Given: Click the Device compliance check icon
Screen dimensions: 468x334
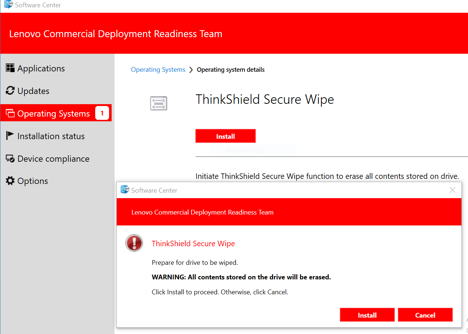Looking at the screenshot, I should 10,158.
